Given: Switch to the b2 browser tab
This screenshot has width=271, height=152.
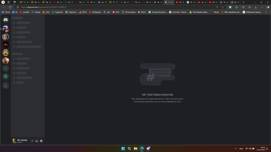Looking at the screenshot, I should tap(69, 2).
